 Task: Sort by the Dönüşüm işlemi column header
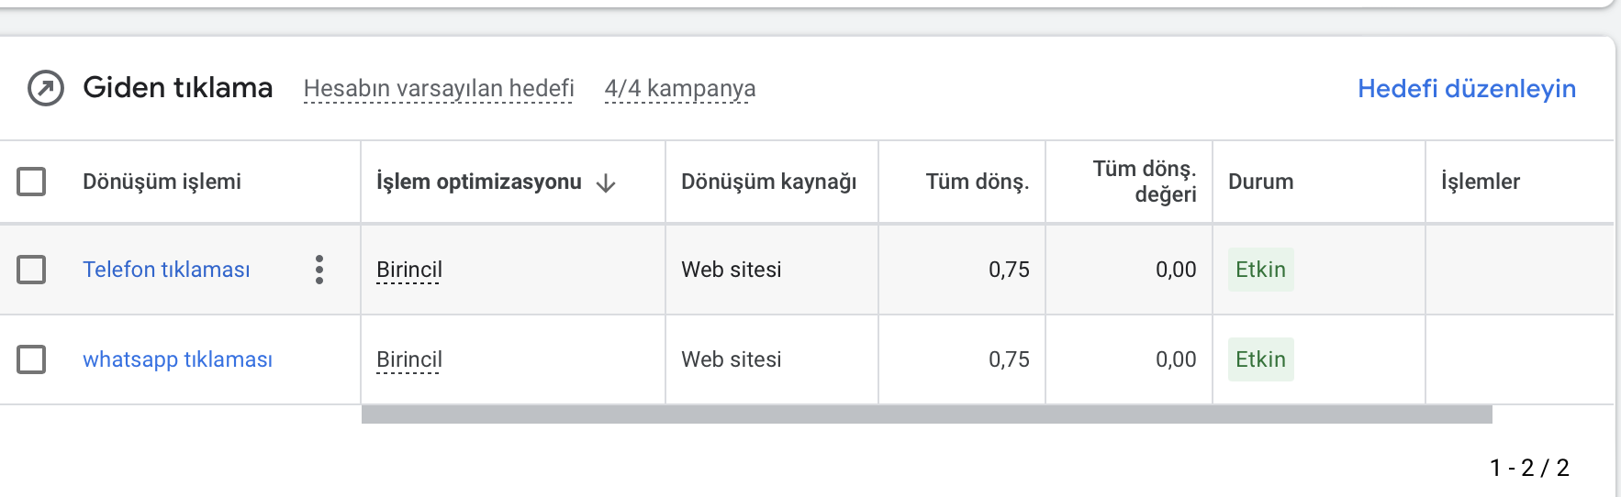point(162,182)
